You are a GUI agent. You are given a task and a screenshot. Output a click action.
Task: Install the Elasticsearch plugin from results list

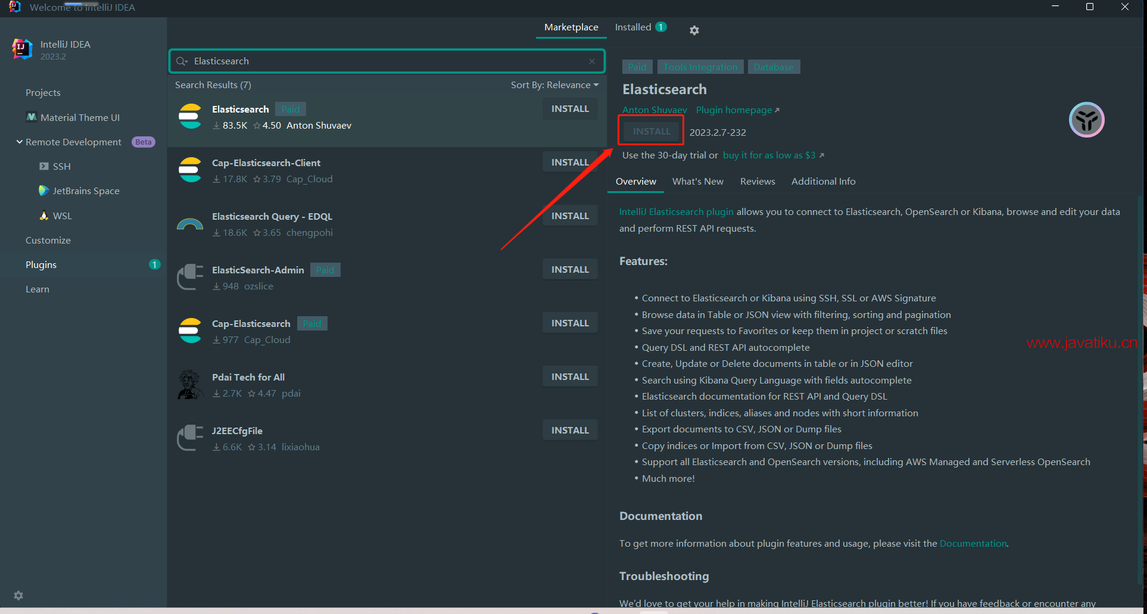point(570,109)
